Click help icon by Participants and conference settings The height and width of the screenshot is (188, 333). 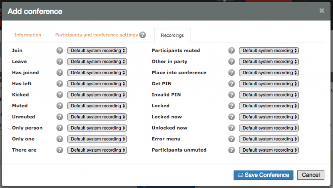click(142, 35)
